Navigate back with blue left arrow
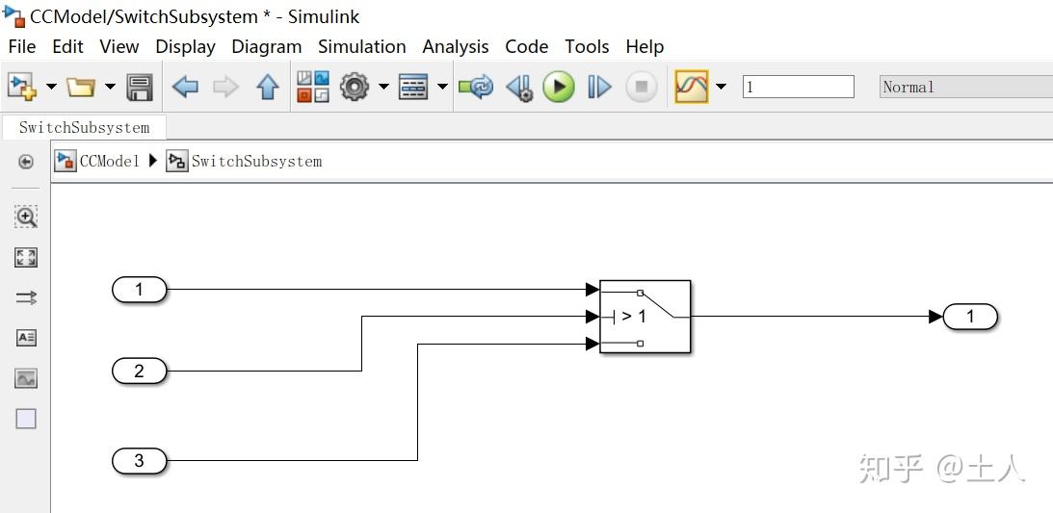This screenshot has height=513, width=1053. (185, 88)
